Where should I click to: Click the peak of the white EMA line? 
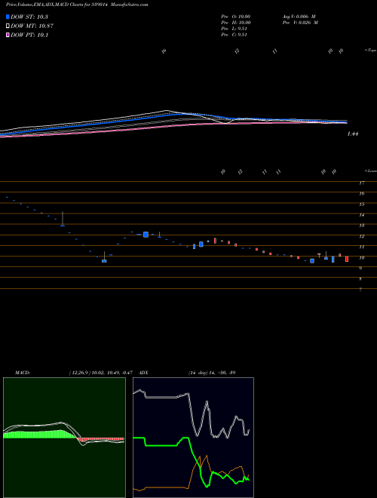[x=167, y=111]
